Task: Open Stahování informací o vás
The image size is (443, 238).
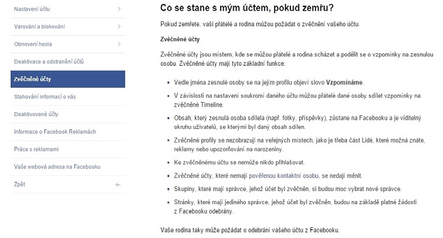Action: [68, 96]
